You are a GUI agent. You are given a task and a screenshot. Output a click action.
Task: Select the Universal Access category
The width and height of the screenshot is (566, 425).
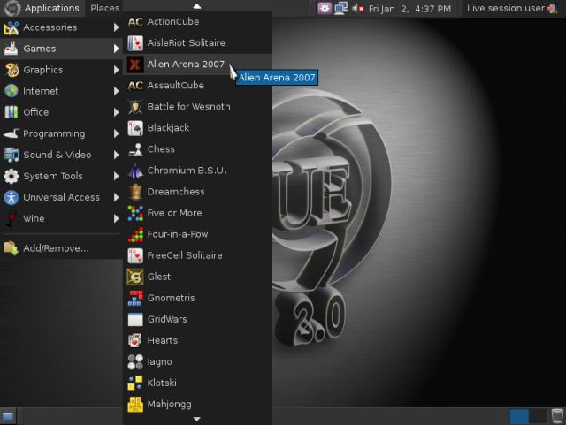[x=61, y=197]
